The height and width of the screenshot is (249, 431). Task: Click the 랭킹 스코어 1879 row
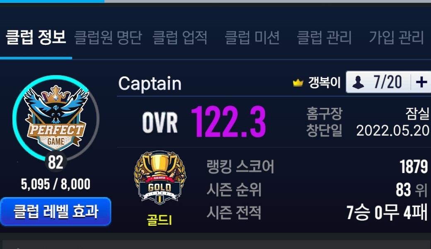tap(317, 166)
